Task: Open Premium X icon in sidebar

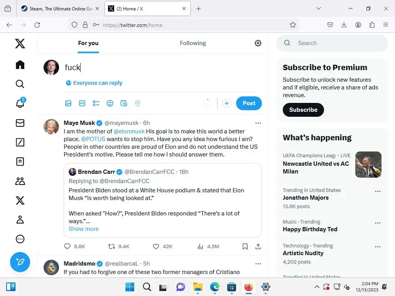Action: (x=20, y=200)
